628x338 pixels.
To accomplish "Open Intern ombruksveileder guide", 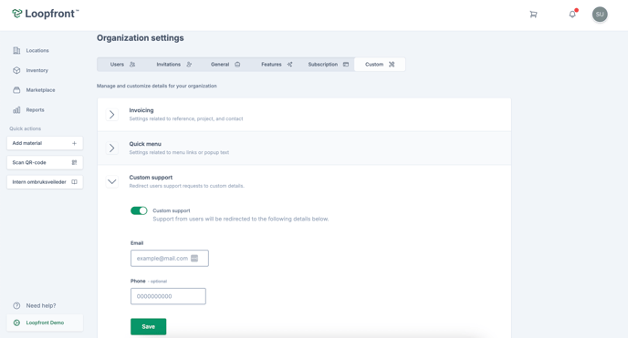I will pos(45,182).
